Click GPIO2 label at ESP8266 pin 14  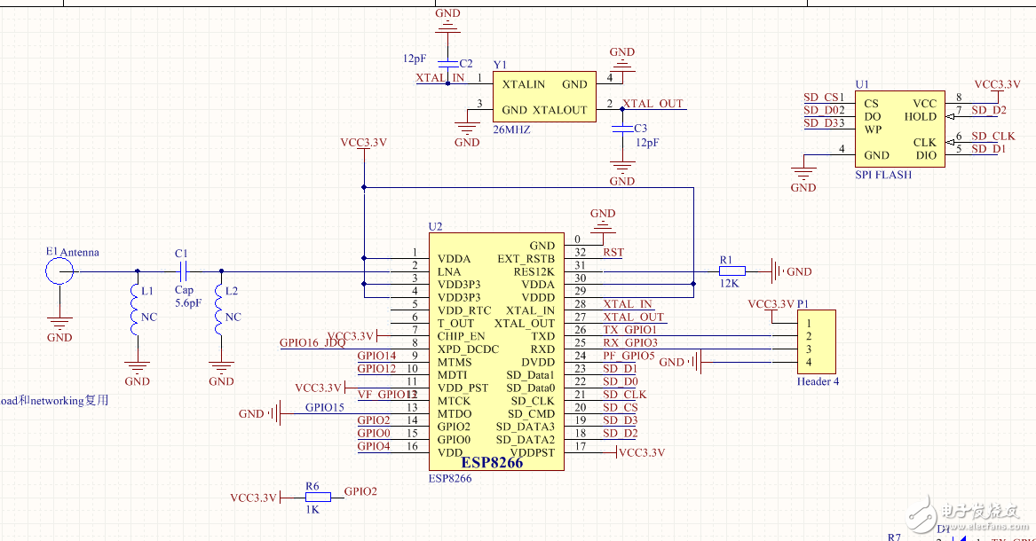click(x=374, y=420)
